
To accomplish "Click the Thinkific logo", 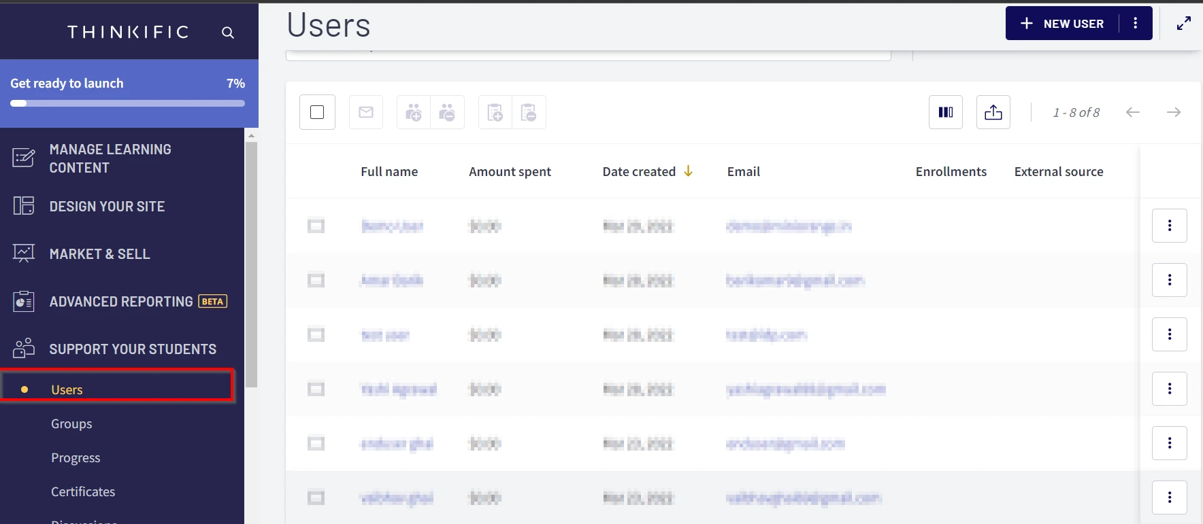I will click(x=128, y=32).
